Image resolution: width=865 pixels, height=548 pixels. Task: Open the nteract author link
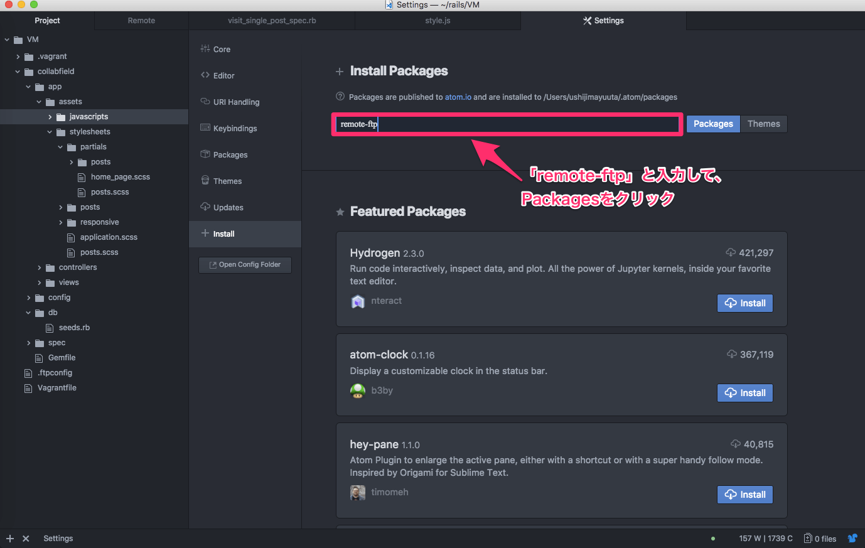[x=386, y=301]
